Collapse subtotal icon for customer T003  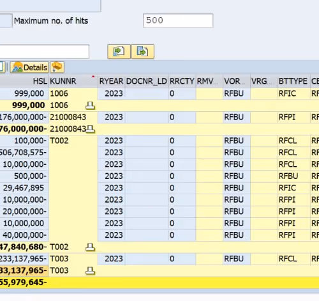(90, 271)
